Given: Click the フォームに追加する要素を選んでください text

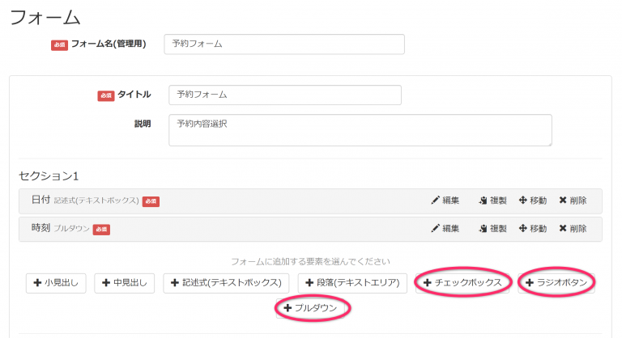Looking at the screenshot, I should point(311,261).
